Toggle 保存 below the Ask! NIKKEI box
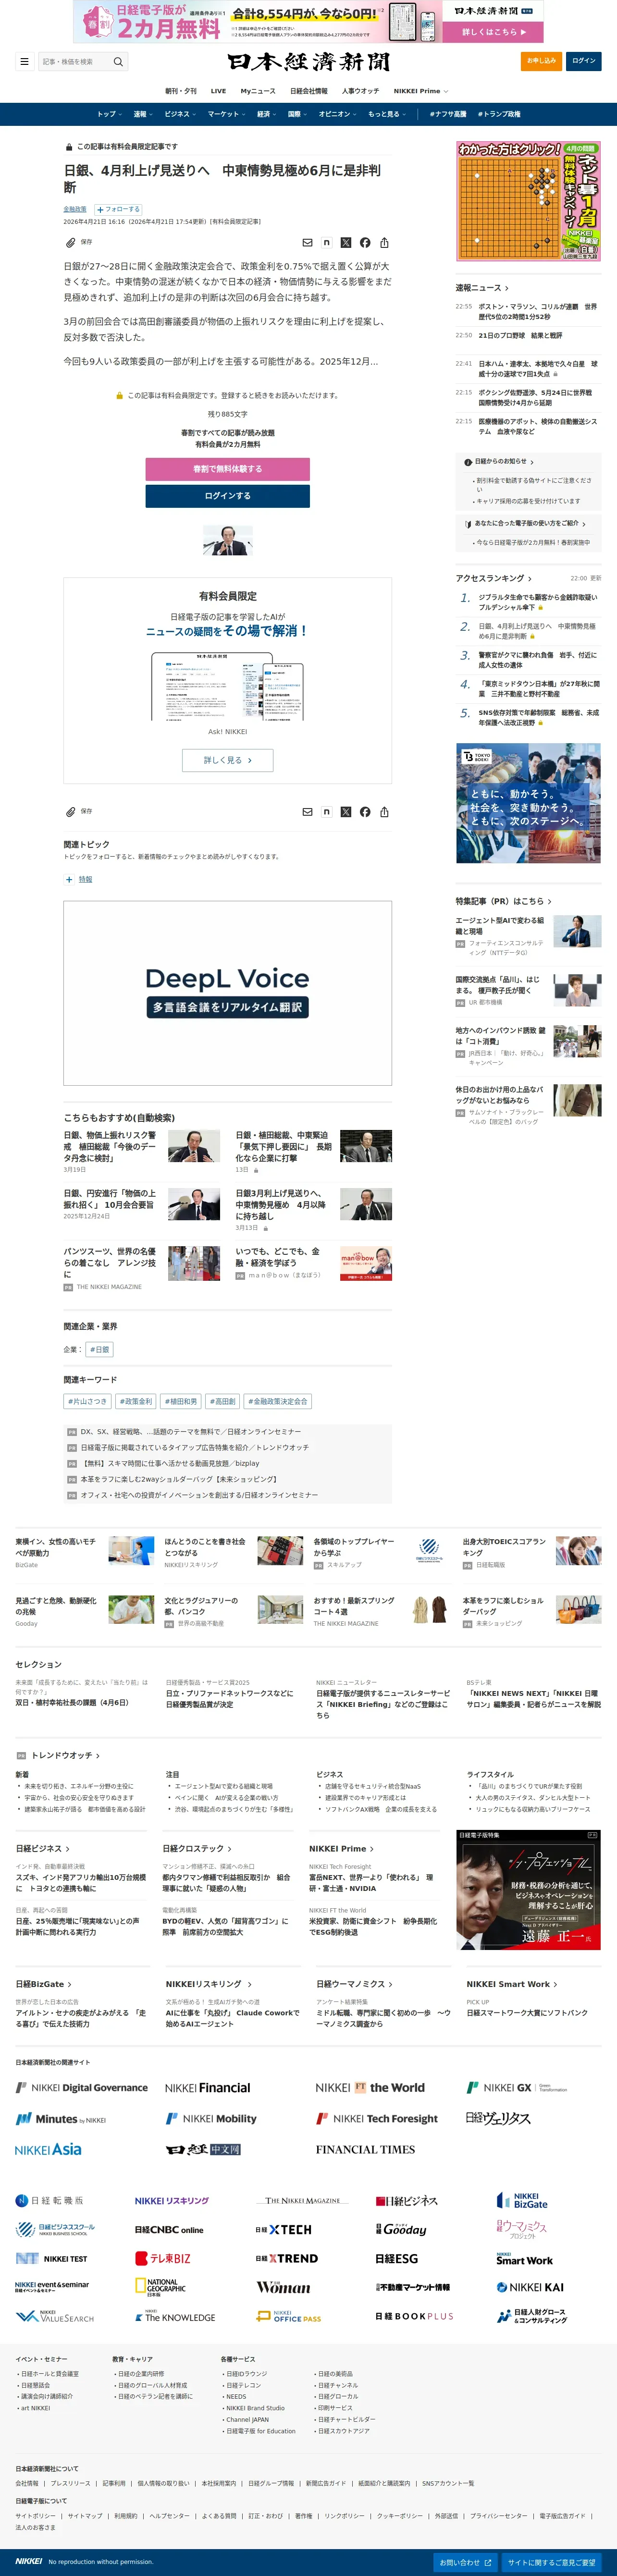 click(79, 811)
